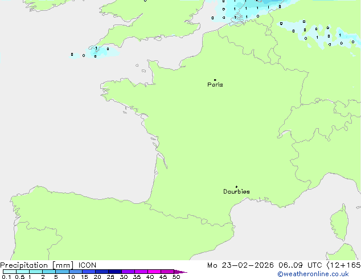
Task: Click the legend value 50
Action: pos(176,277)
